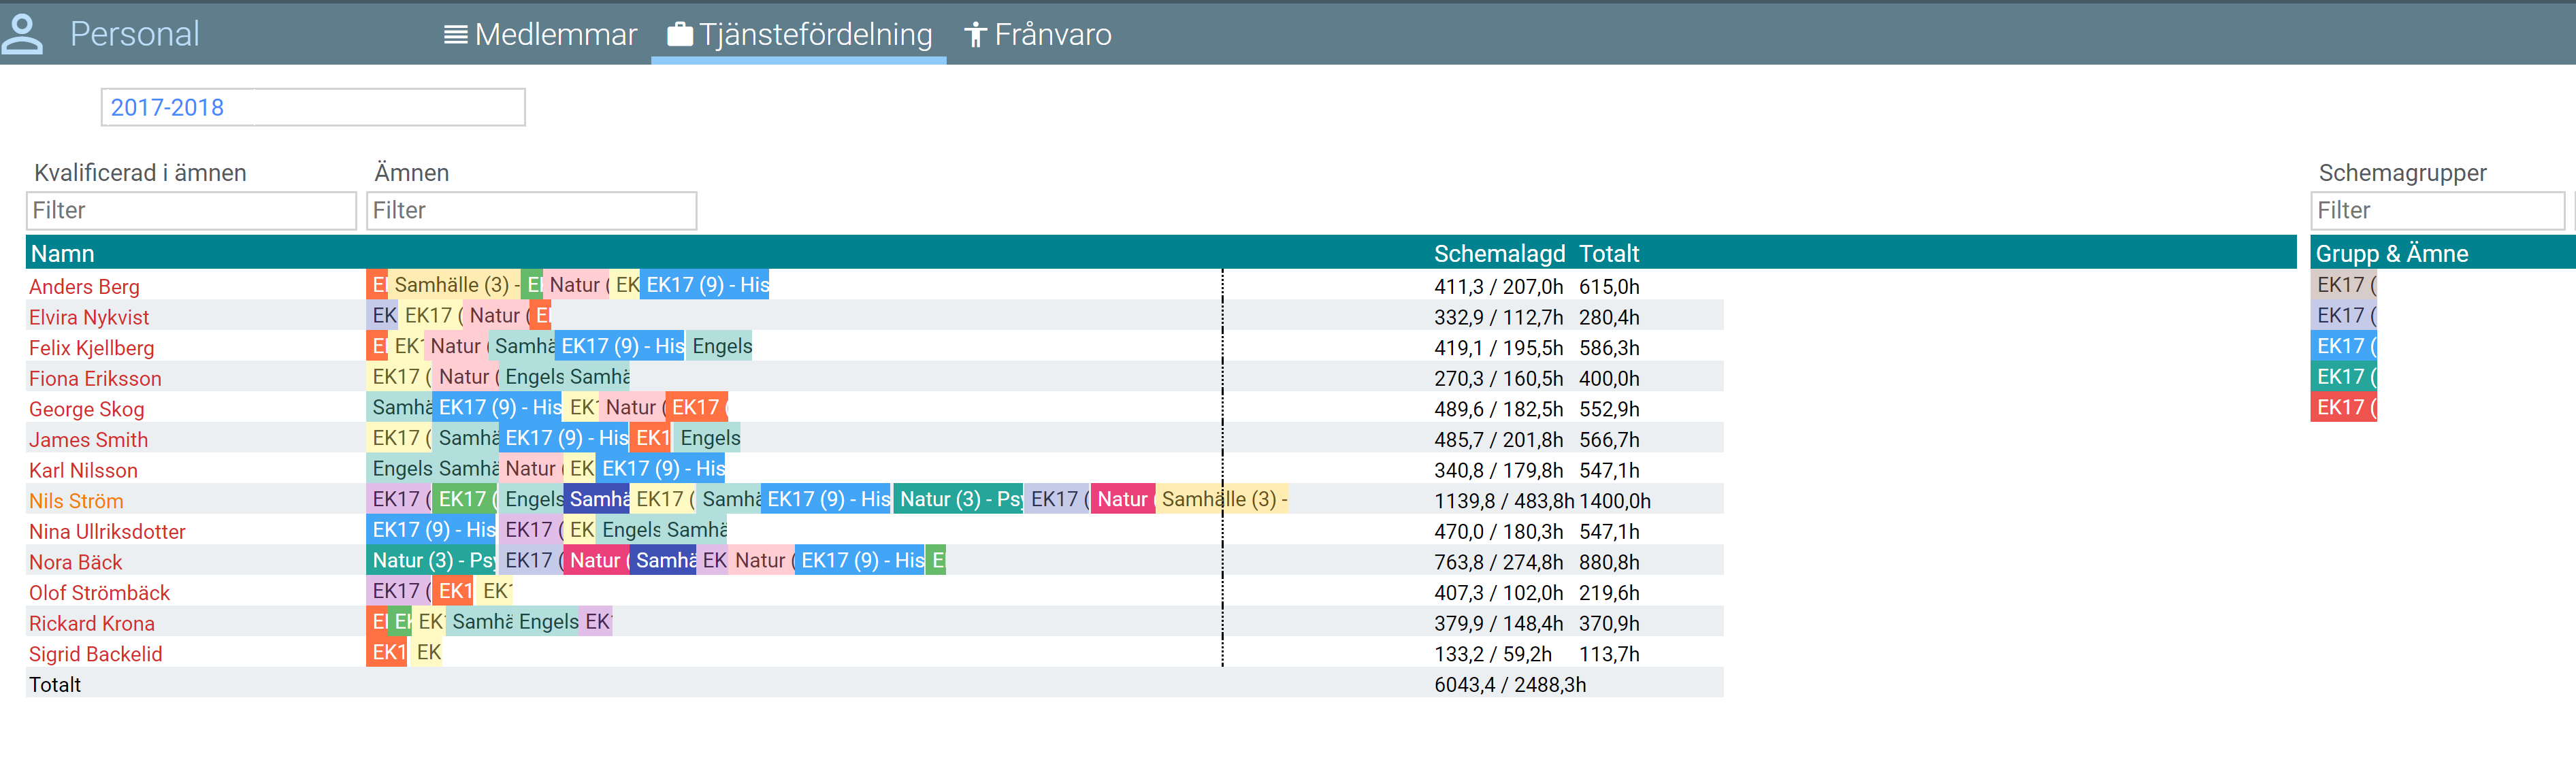Click the Tjänstefördelning briefcase icon
Image resolution: width=2576 pixels, height=779 pixels.
point(680,35)
